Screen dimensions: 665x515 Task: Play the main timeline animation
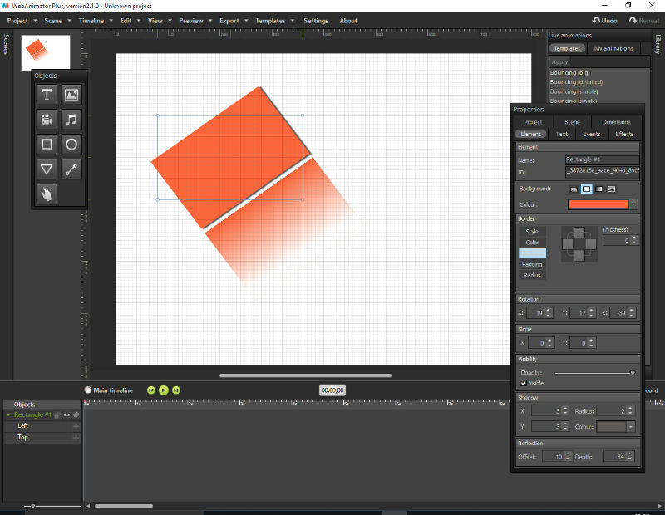tap(164, 390)
